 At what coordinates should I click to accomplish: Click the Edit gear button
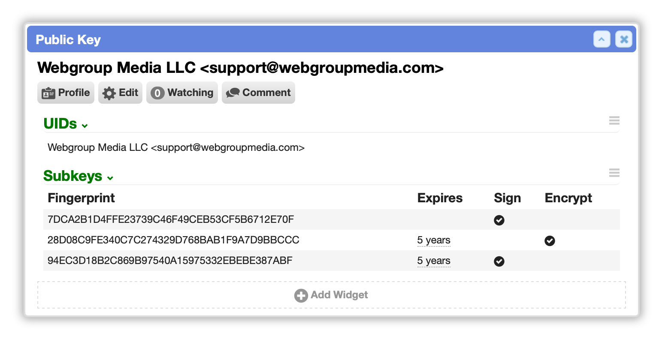120,93
